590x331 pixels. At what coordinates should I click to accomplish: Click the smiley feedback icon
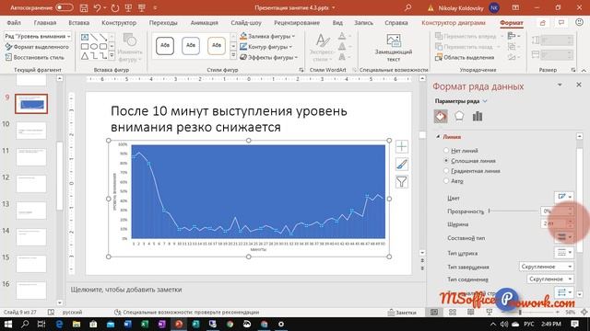(580, 22)
